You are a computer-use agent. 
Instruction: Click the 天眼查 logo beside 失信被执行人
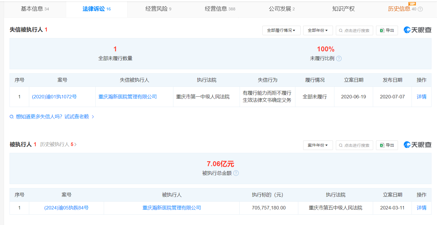(417, 30)
